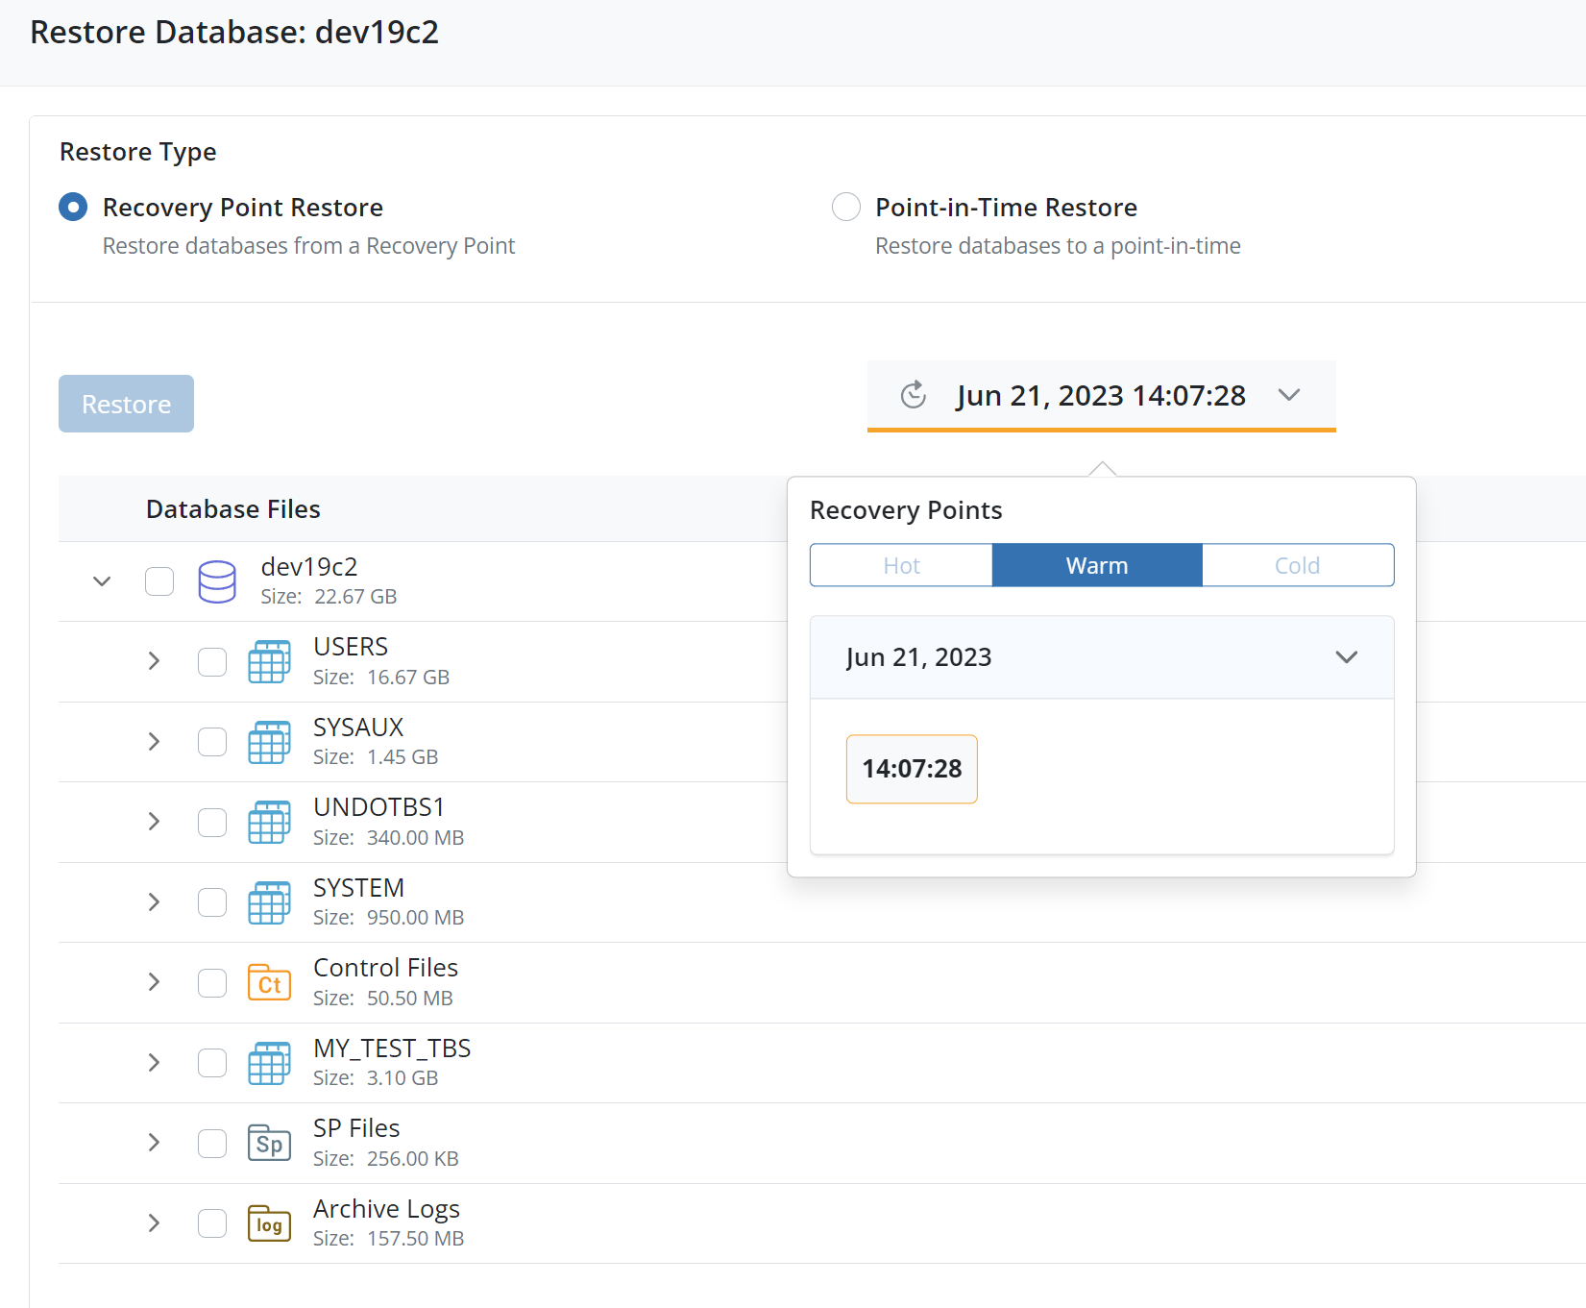Click the SP Files Sp icon
Viewport: 1586px width, 1308px height.
(269, 1144)
